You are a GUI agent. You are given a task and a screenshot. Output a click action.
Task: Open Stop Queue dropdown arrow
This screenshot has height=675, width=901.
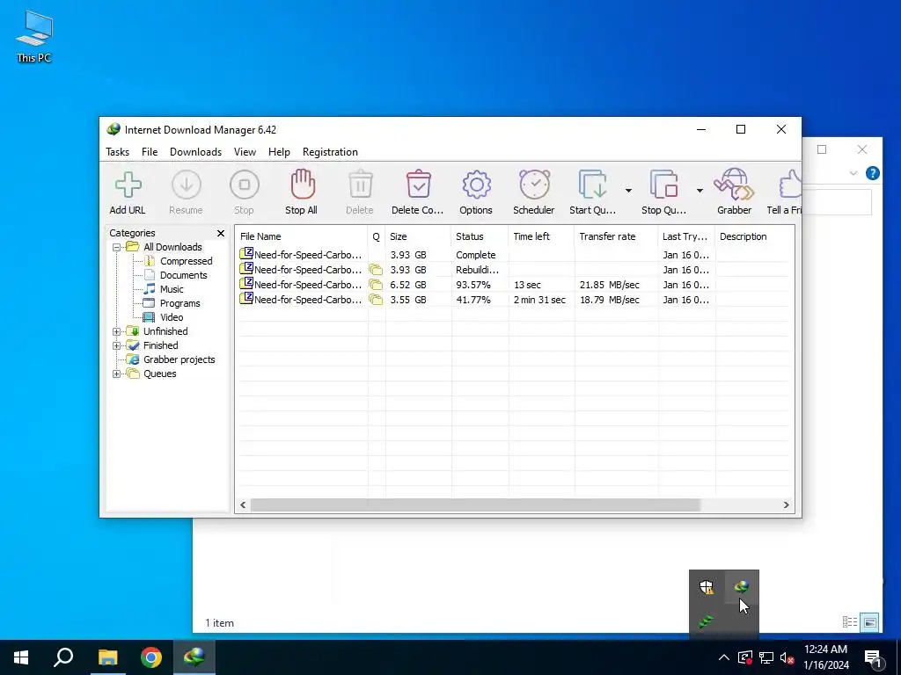(x=700, y=190)
